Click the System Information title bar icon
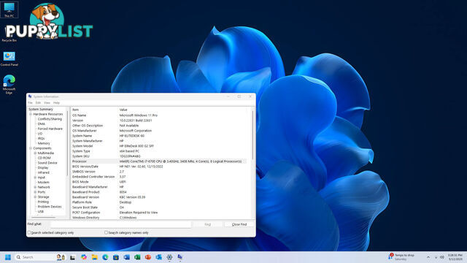 click(x=30, y=96)
